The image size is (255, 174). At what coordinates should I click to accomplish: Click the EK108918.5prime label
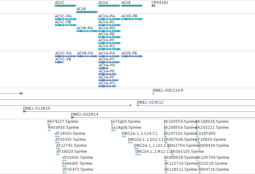pyautogui.click(x=212, y=122)
